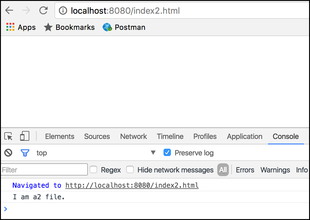
Task: Click the site info icon in address bar
Action: coord(63,11)
